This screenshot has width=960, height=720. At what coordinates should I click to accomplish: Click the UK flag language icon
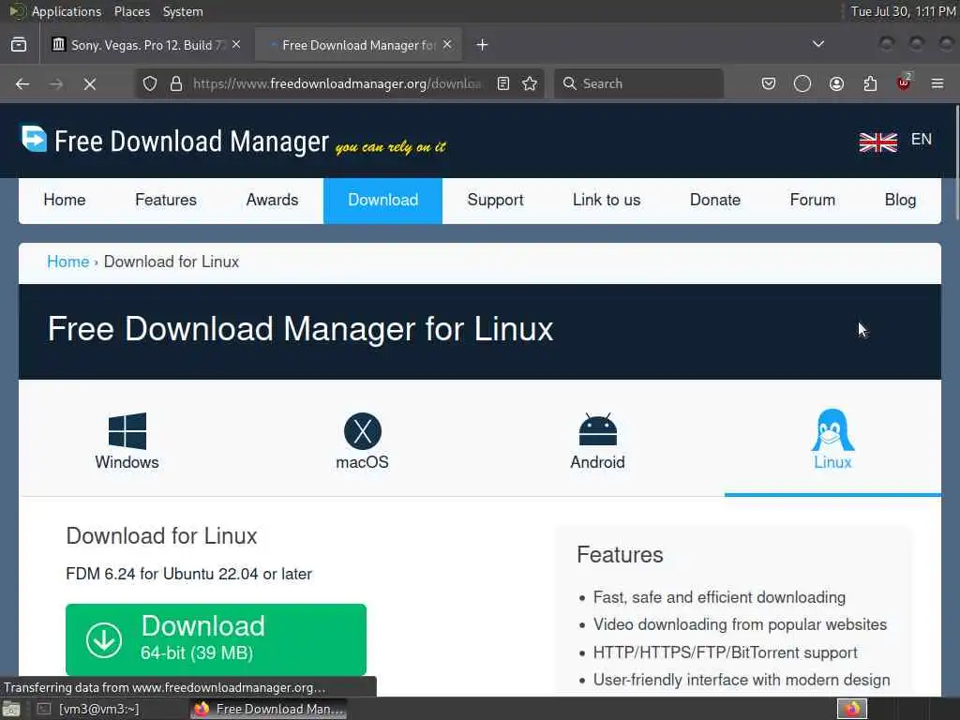pyautogui.click(x=877, y=142)
